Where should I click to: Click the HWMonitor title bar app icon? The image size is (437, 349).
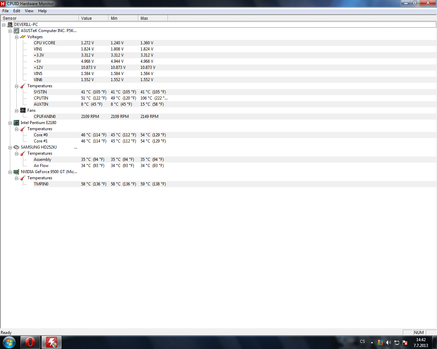[3, 4]
